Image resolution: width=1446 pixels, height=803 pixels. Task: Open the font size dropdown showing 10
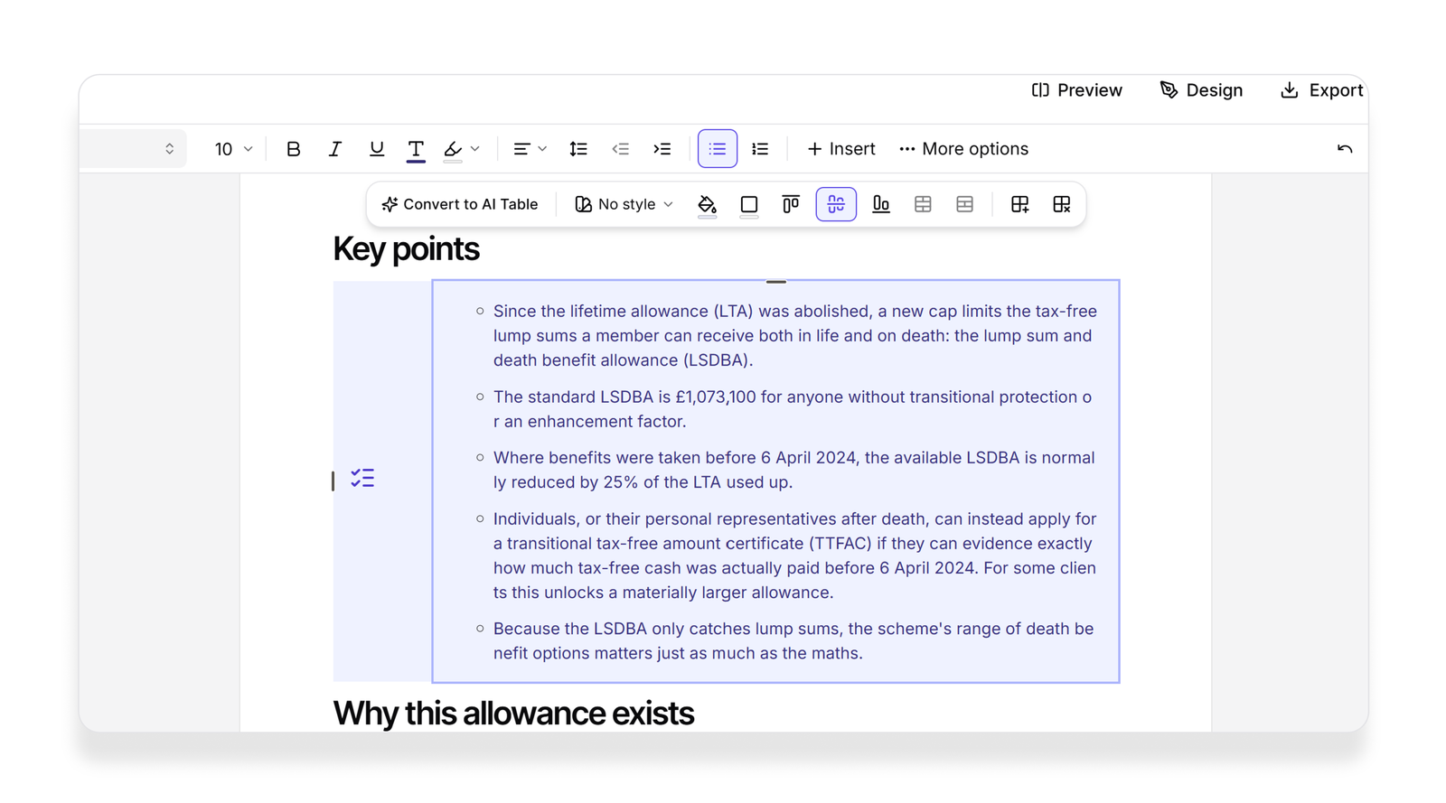click(x=233, y=149)
